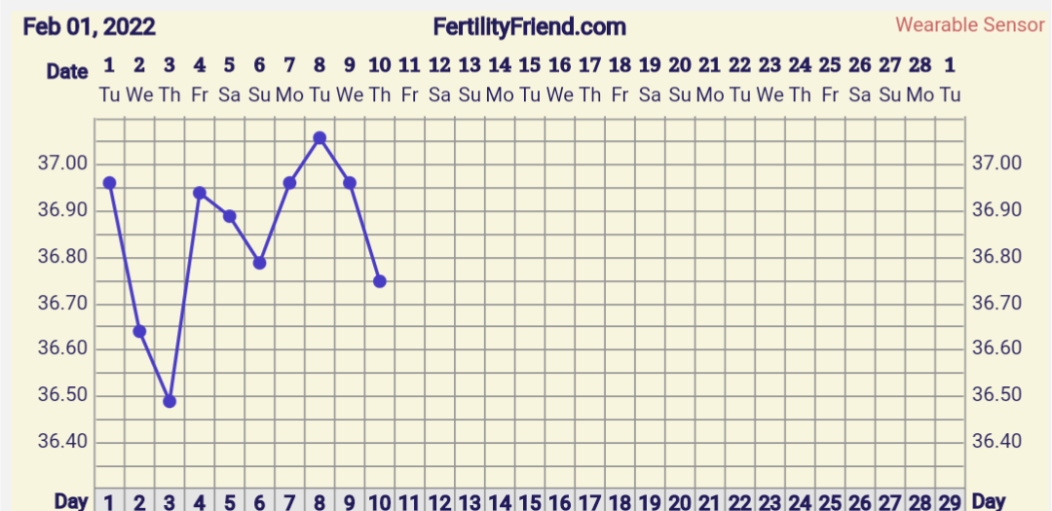Click the day 10 temperature data point

click(380, 281)
